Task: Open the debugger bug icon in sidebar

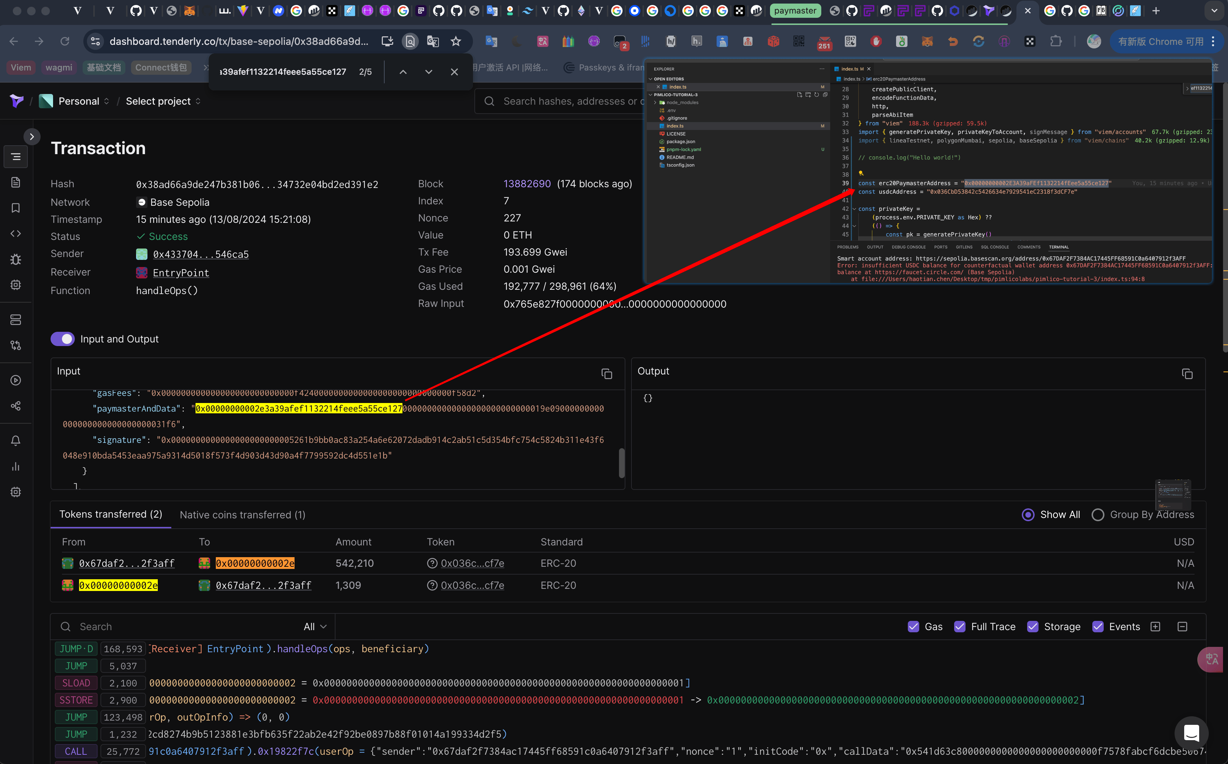Action: coord(16,259)
